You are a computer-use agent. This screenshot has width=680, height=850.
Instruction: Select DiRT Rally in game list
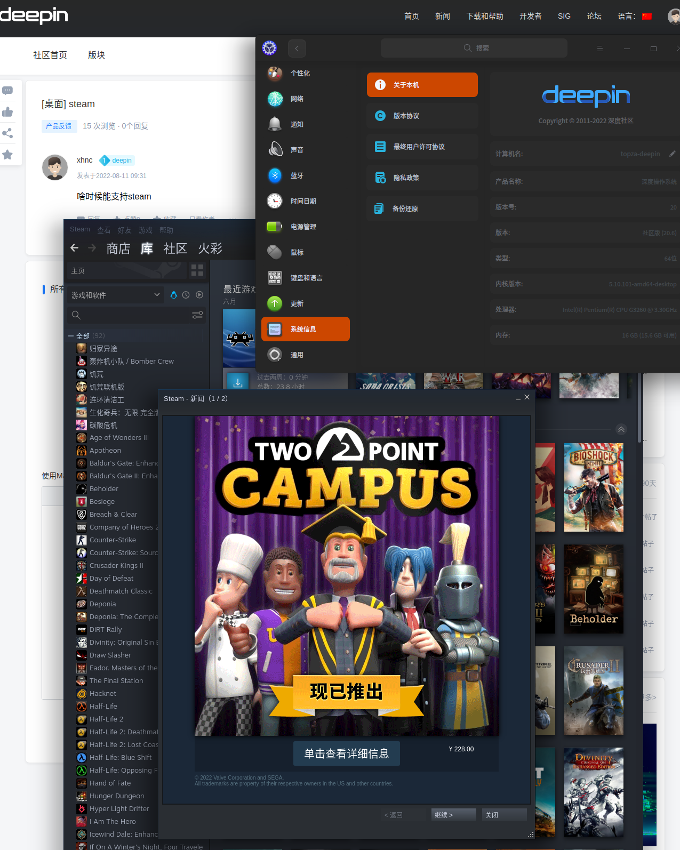106,630
